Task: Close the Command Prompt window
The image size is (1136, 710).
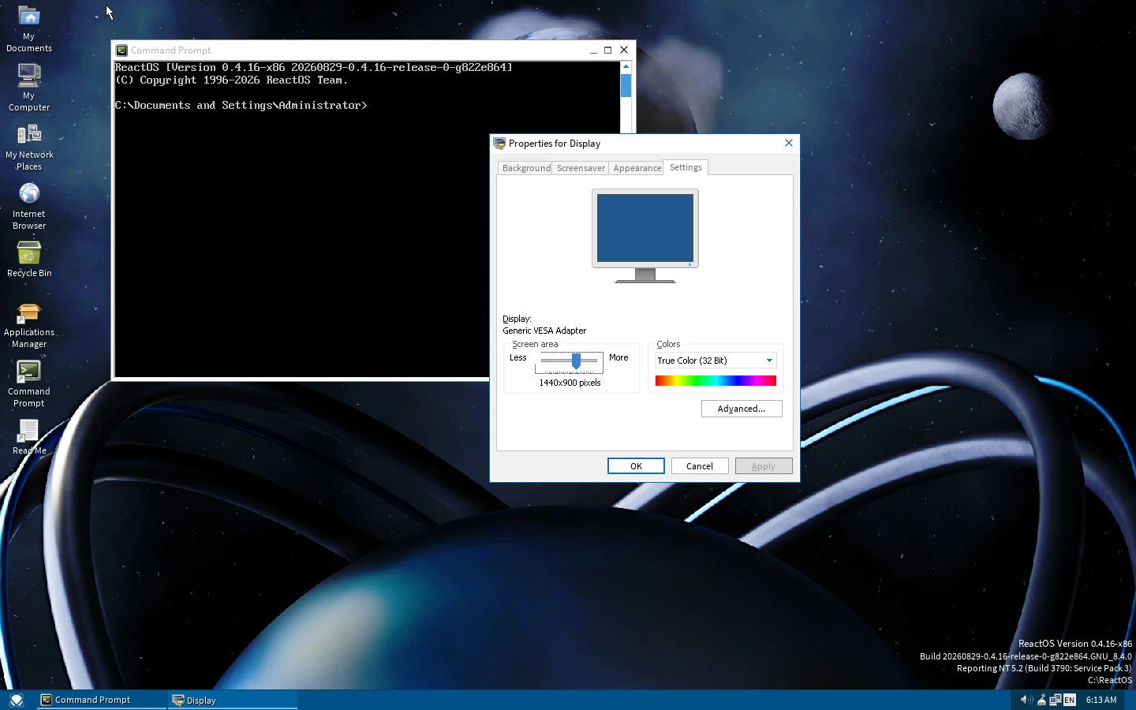Action: click(x=624, y=50)
